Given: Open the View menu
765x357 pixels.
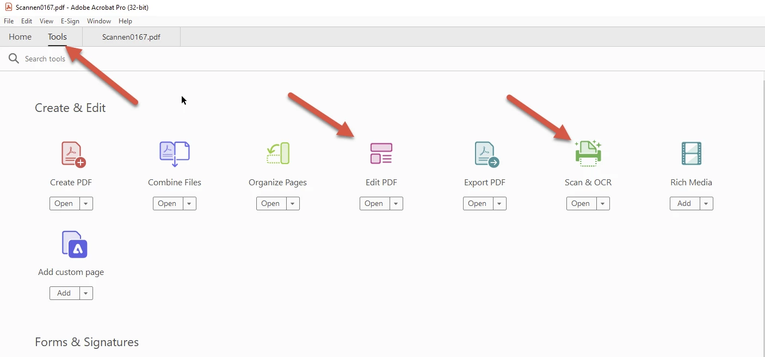Looking at the screenshot, I should coord(47,21).
